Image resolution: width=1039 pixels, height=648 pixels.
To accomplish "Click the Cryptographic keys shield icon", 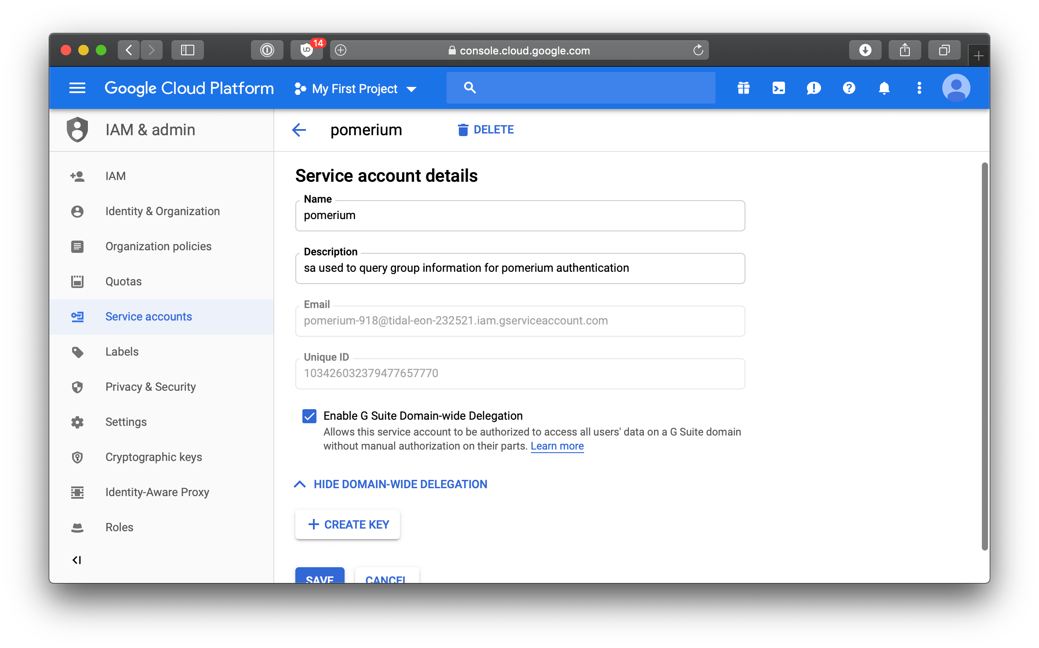I will tap(77, 457).
